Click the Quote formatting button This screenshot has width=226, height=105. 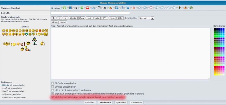(x=73, y=18)
